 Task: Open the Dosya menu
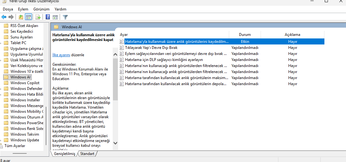8,9
